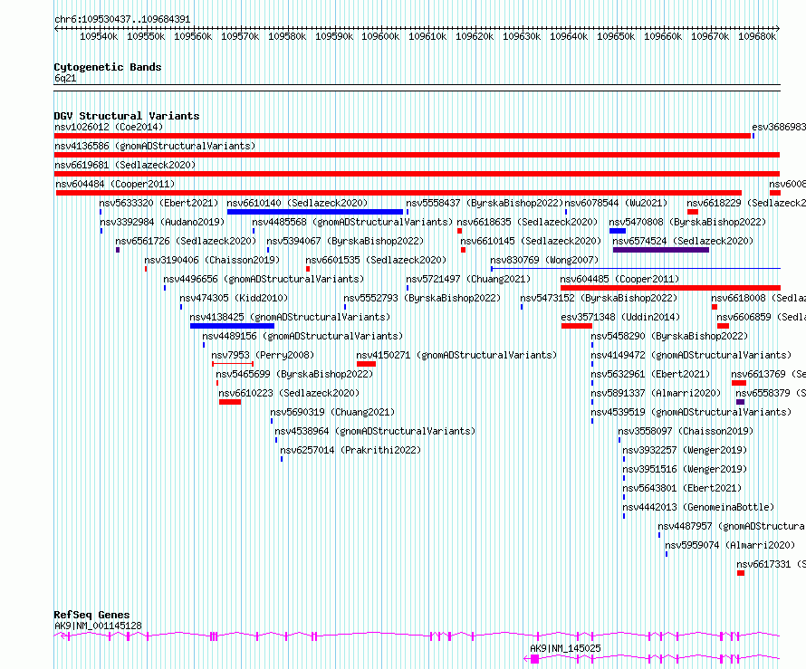Click nsv6257014 (Prakrithi2022) label

(x=350, y=450)
